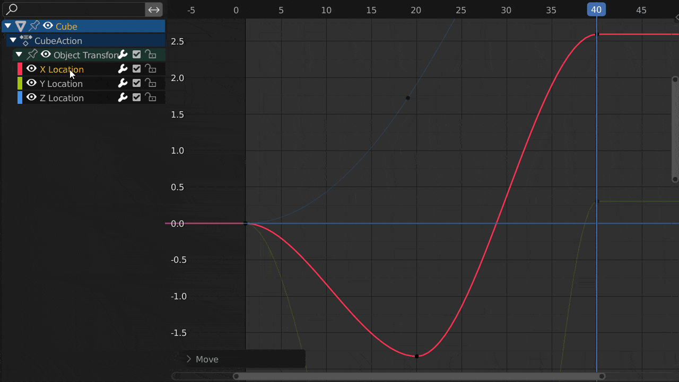
Task: Collapse the Object Transforms group triangle
Action: pos(19,55)
